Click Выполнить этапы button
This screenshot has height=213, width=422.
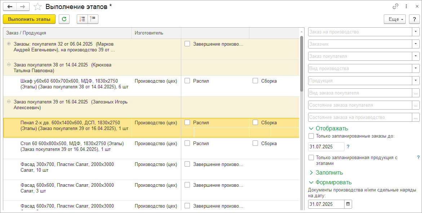[x=29, y=19]
